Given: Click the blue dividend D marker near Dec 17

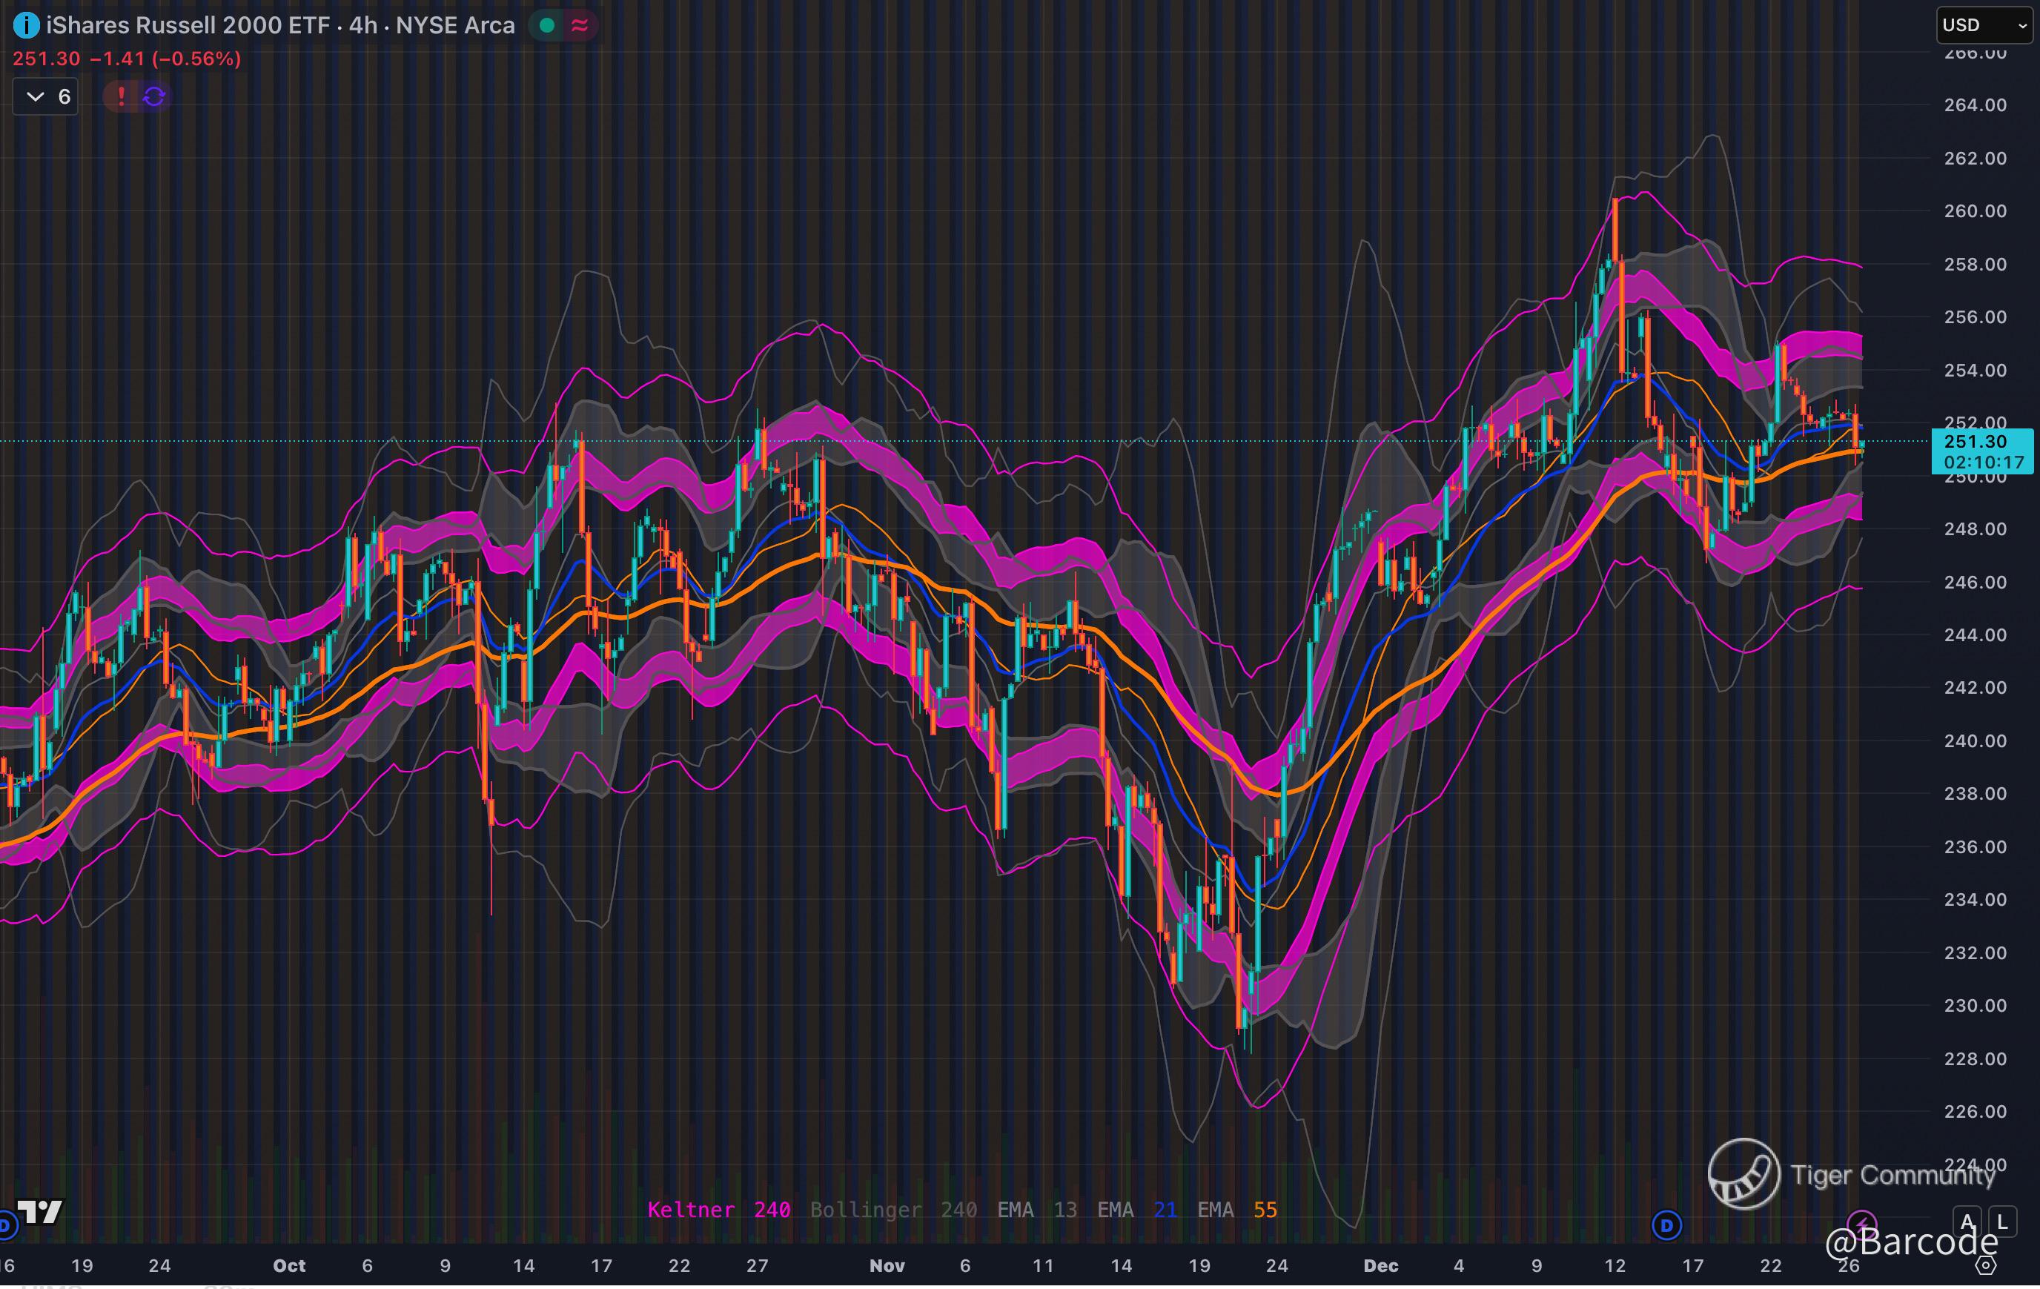Looking at the screenshot, I should 1666,1225.
